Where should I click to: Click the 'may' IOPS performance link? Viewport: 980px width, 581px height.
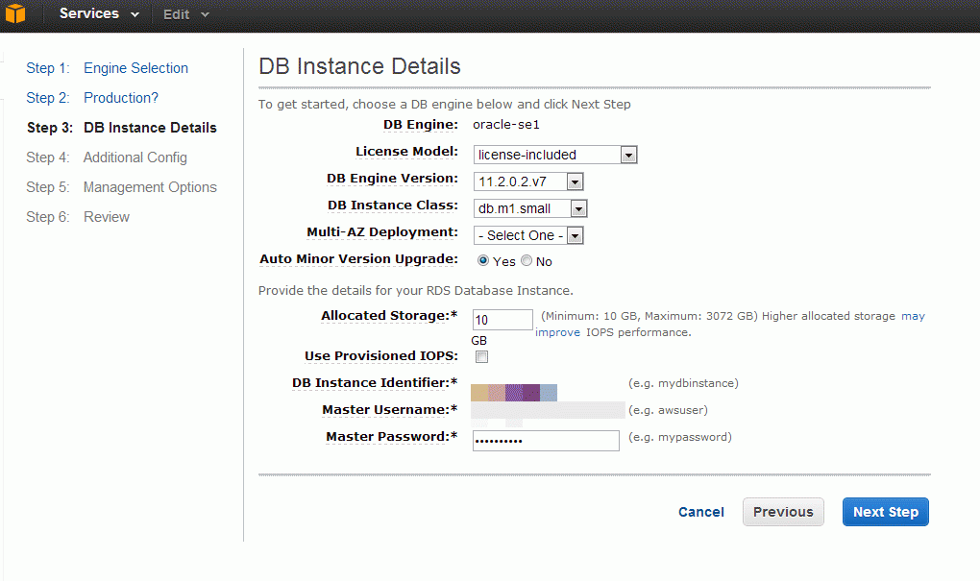point(913,316)
